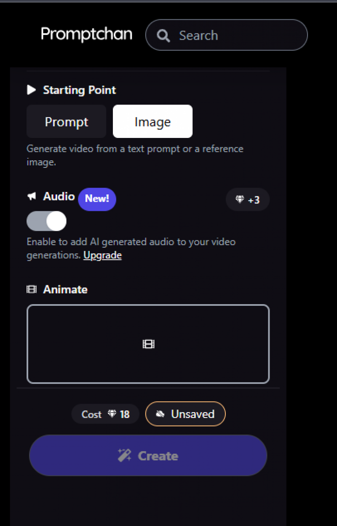This screenshot has height=526, width=337.
Task: Click the magnifier icon in Search
Action: 163,35
